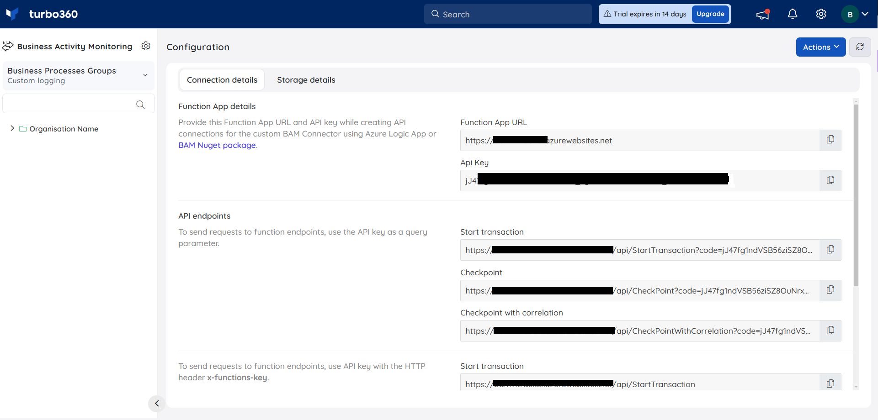Screen dimensions: 878x420
Task: Copy the Checkpoint endpoint URL
Action: pyautogui.click(x=830, y=290)
